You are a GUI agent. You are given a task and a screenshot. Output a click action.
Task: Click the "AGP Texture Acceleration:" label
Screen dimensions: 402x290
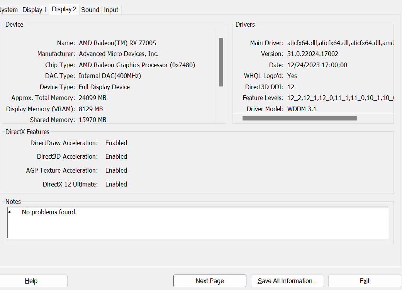coord(62,170)
